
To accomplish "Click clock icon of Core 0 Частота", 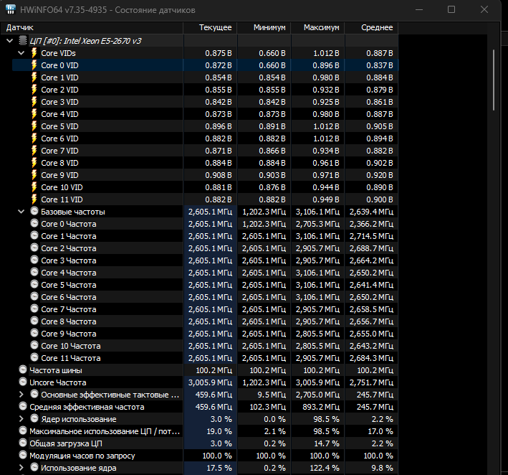I will 34,223.
